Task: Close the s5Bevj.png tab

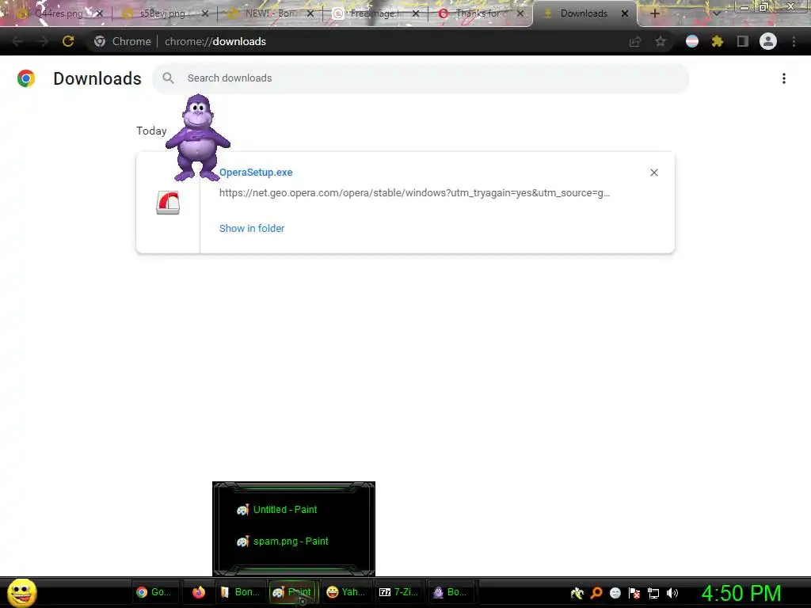Action: 205,13
